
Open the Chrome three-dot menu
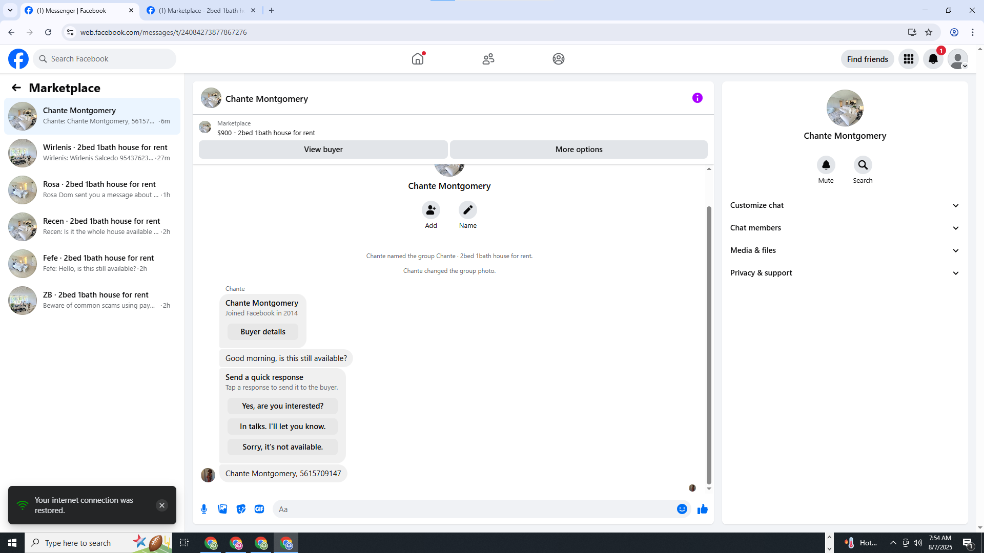coord(973,32)
